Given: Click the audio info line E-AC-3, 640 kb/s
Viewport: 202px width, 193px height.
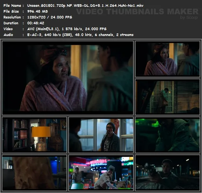Looking at the screenshot, I should [80, 35].
